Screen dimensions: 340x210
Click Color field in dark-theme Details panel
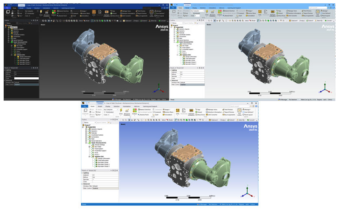point(26,78)
